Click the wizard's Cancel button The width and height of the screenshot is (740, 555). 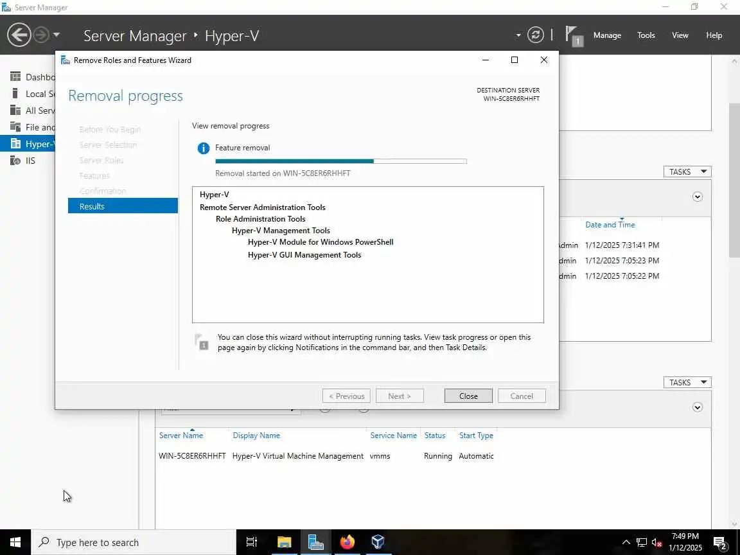[522, 396]
